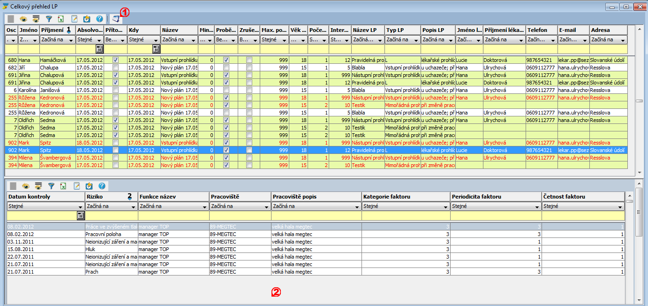Click the blue help icon in top toolbar
648x306 pixels.
click(99, 19)
